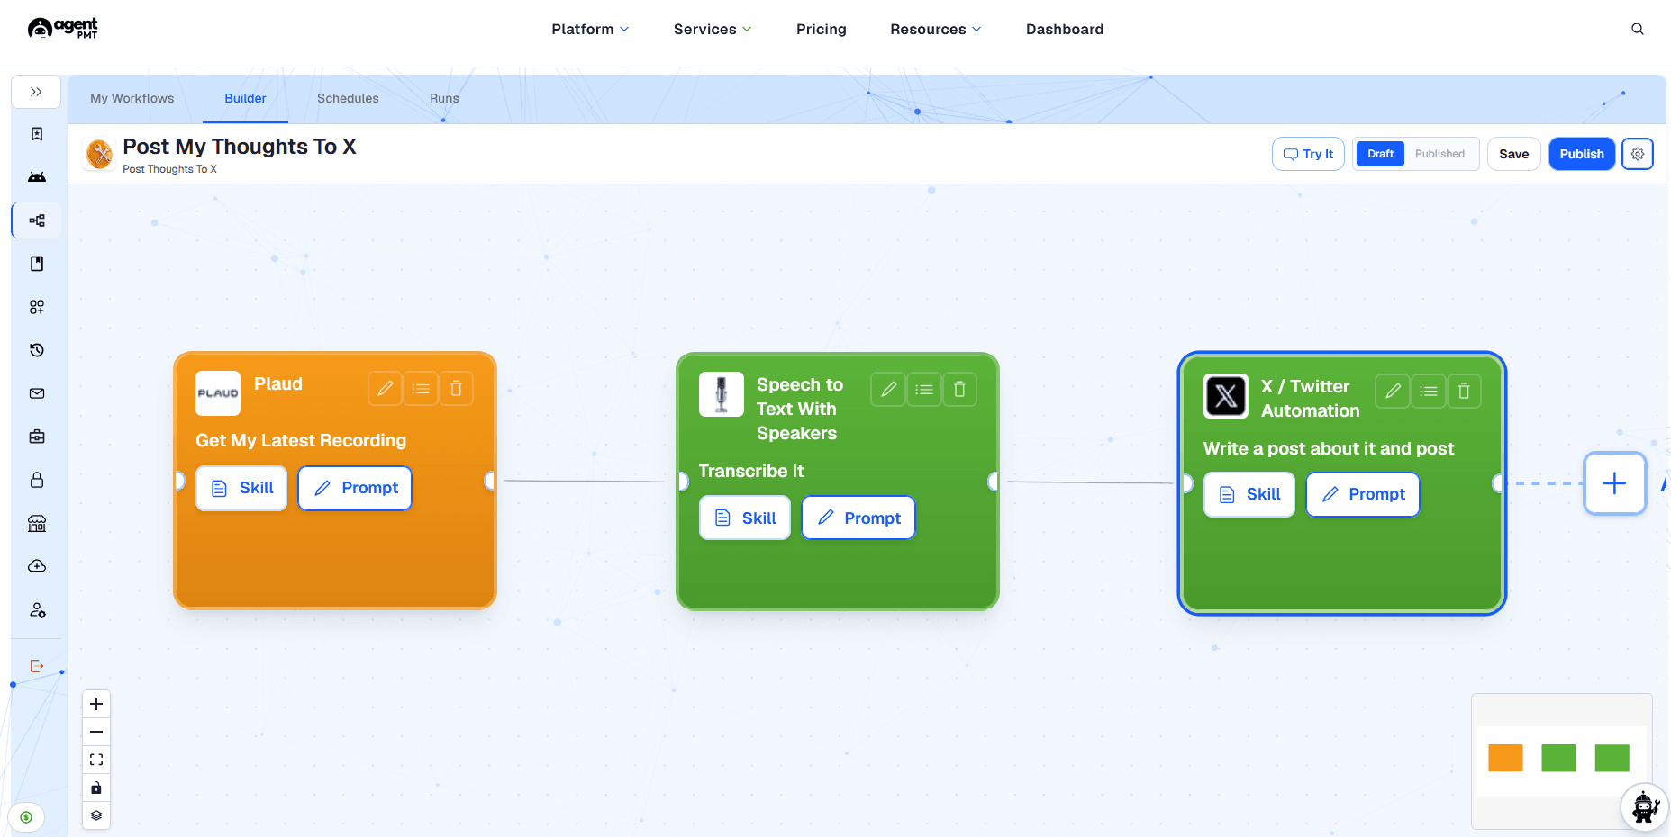Click the Plaud node's right output connector
1671x837 pixels.
[x=490, y=481]
